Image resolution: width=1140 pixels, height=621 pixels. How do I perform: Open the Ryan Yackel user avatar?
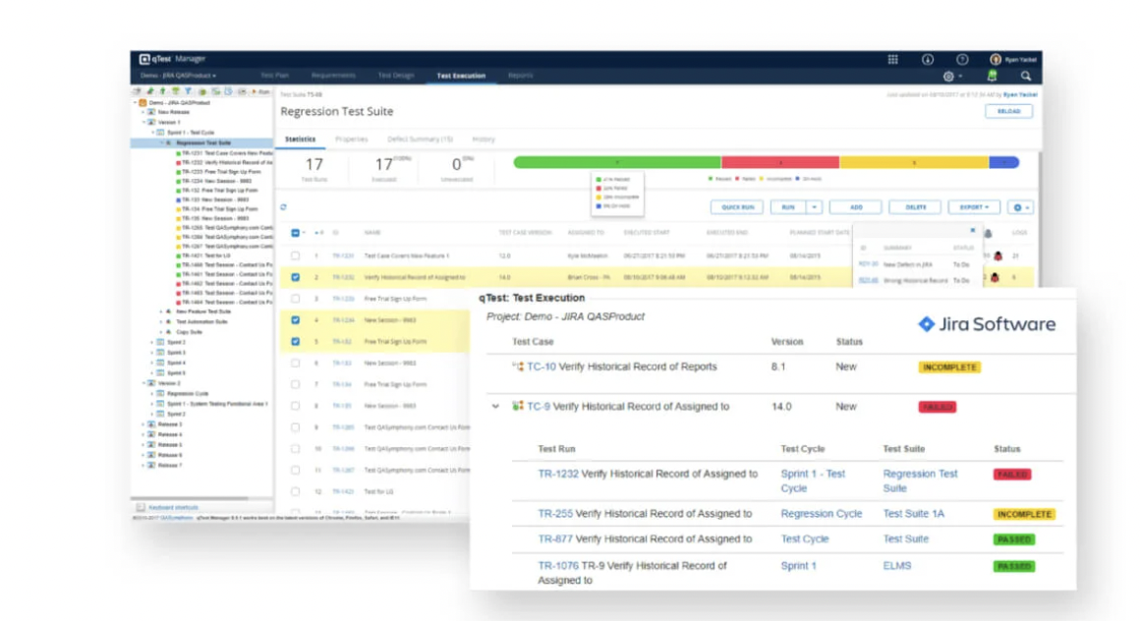996,60
